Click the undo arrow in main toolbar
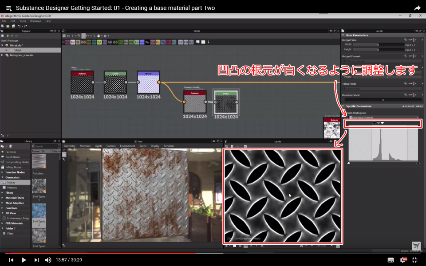Screen dimensions: 426x266 tap(19, 26)
